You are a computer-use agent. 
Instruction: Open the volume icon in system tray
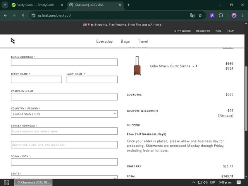point(205,183)
